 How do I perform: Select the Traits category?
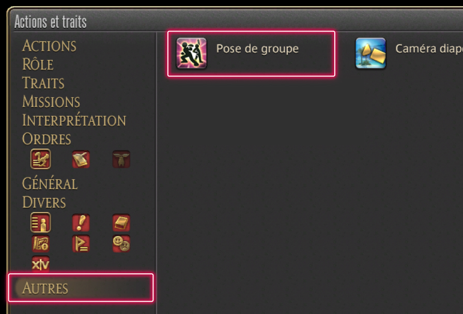coord(43,83)
